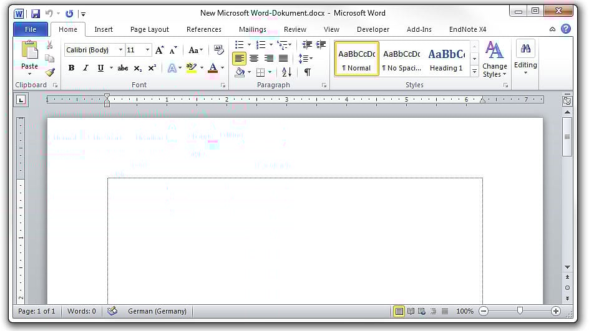The width and height of the screenshot is (589, 331).
Task: Click the Sort A-Z icon
Action: 286,72
